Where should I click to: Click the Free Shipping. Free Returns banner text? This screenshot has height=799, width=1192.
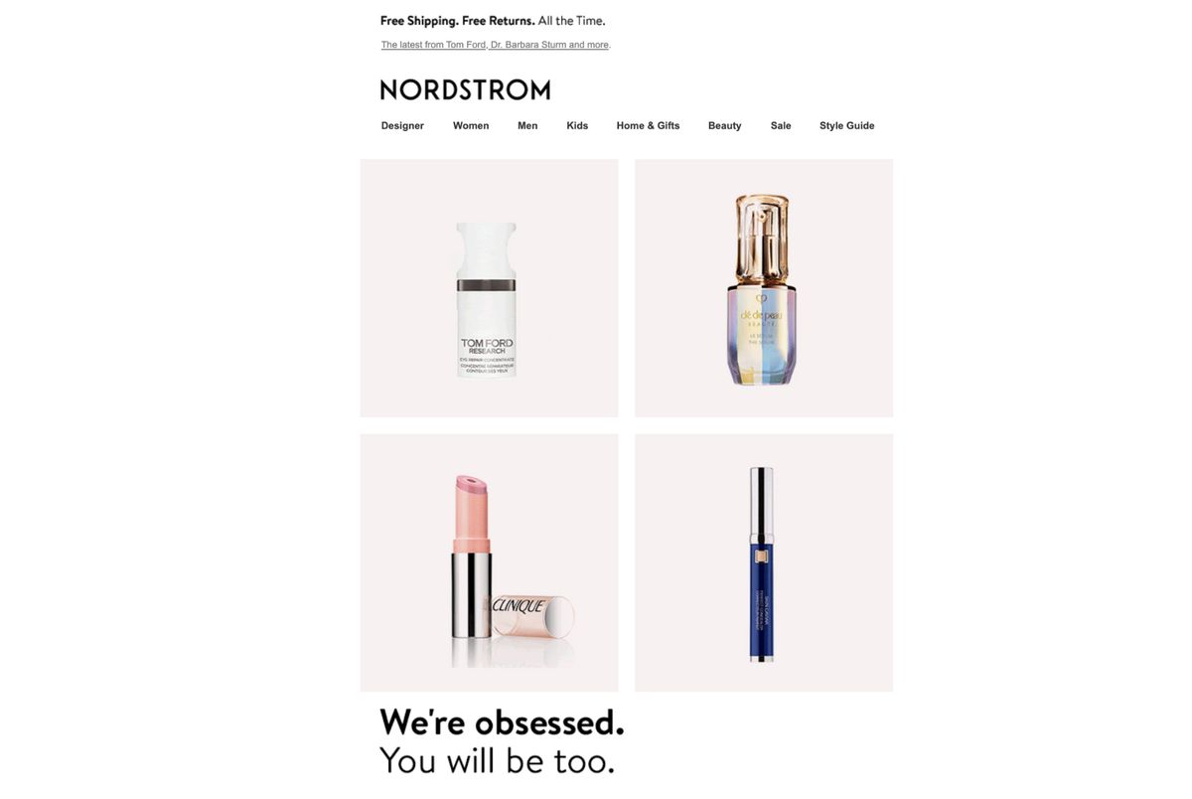[x=493, y=21]
